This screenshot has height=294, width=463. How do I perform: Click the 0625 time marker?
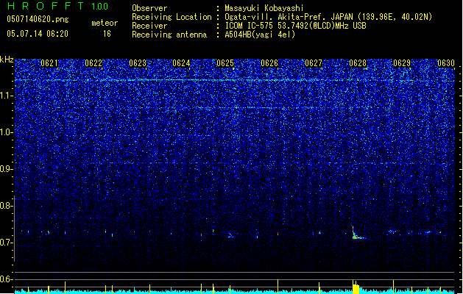coord(225,63)
